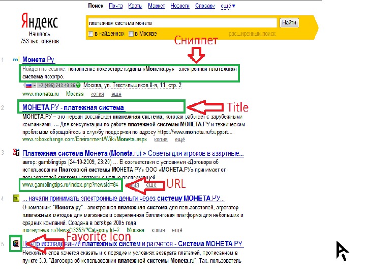This screenshot has width=366, height=275.
Task: Click Москва link under result 4
Action: pos(135,230)
